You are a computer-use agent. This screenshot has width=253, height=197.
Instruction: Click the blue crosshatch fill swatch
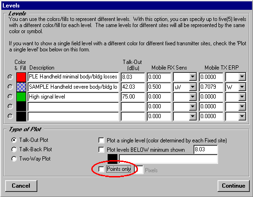click(x=21, y=87)
